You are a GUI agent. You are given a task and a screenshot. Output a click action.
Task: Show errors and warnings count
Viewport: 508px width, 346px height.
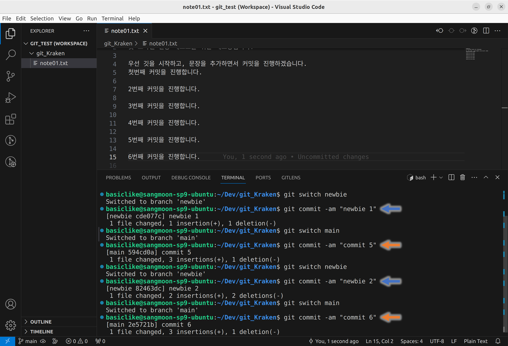(77, 341)
